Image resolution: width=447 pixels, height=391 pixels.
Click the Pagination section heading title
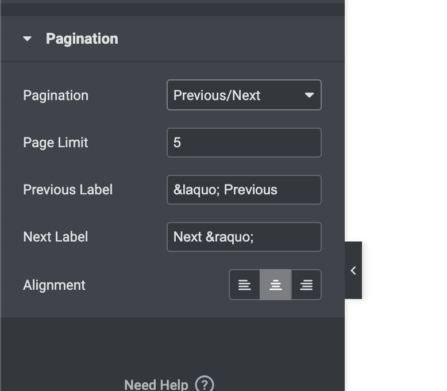(82, 39)
